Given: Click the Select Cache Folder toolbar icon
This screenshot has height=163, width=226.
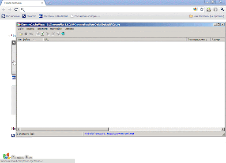Looking at the screenshot, I should (21, 34).
